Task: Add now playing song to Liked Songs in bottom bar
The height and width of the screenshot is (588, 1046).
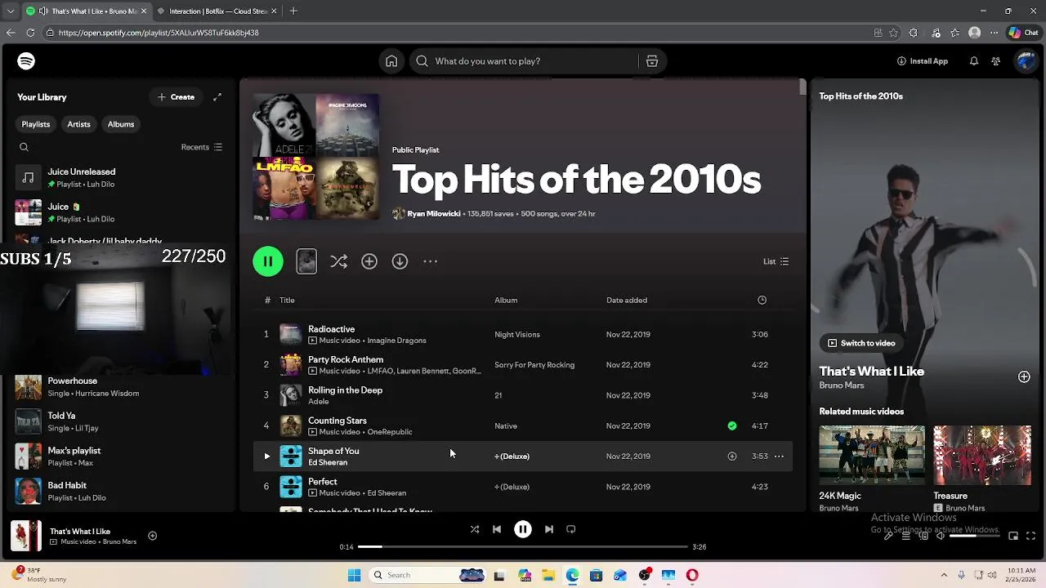Action: click(x=152, y=536)
